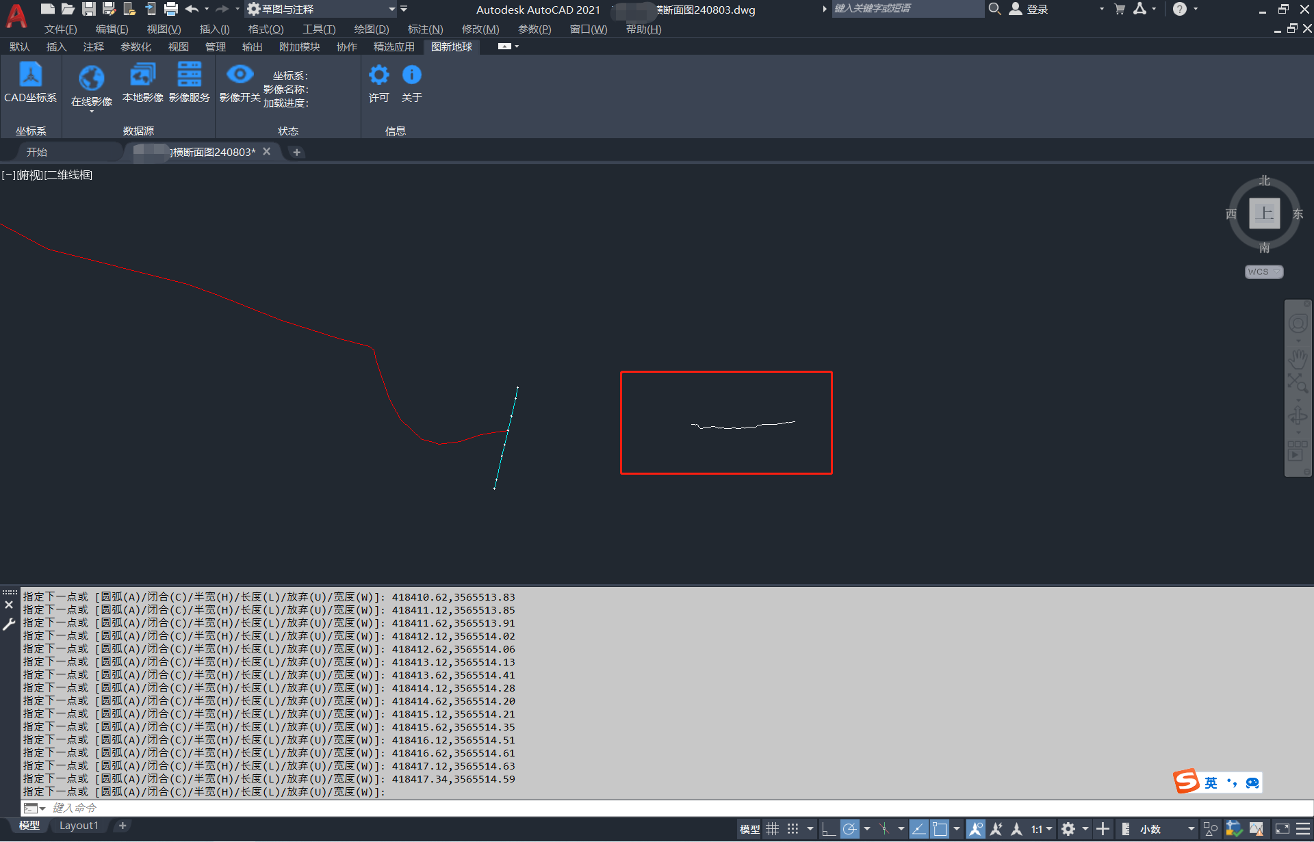Toggle the drawing grid display in status bar
Viewport: 1314px width, 842px height.
(x=772, y=829)
